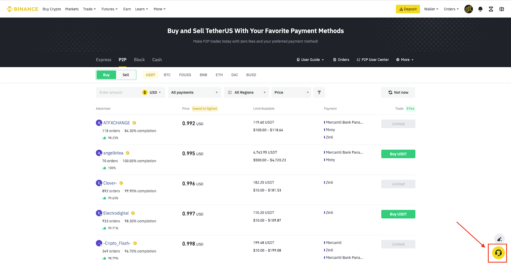This screenshot has width=511, height=265.
Task: Click verified badge next to ATFXCHANGE
Action: (134, 123)
